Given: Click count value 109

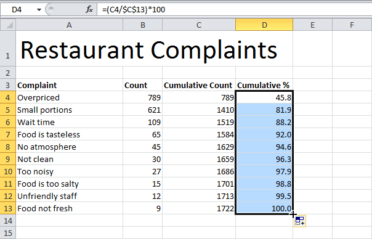Looking at the screenshot, I should [143, 122].
